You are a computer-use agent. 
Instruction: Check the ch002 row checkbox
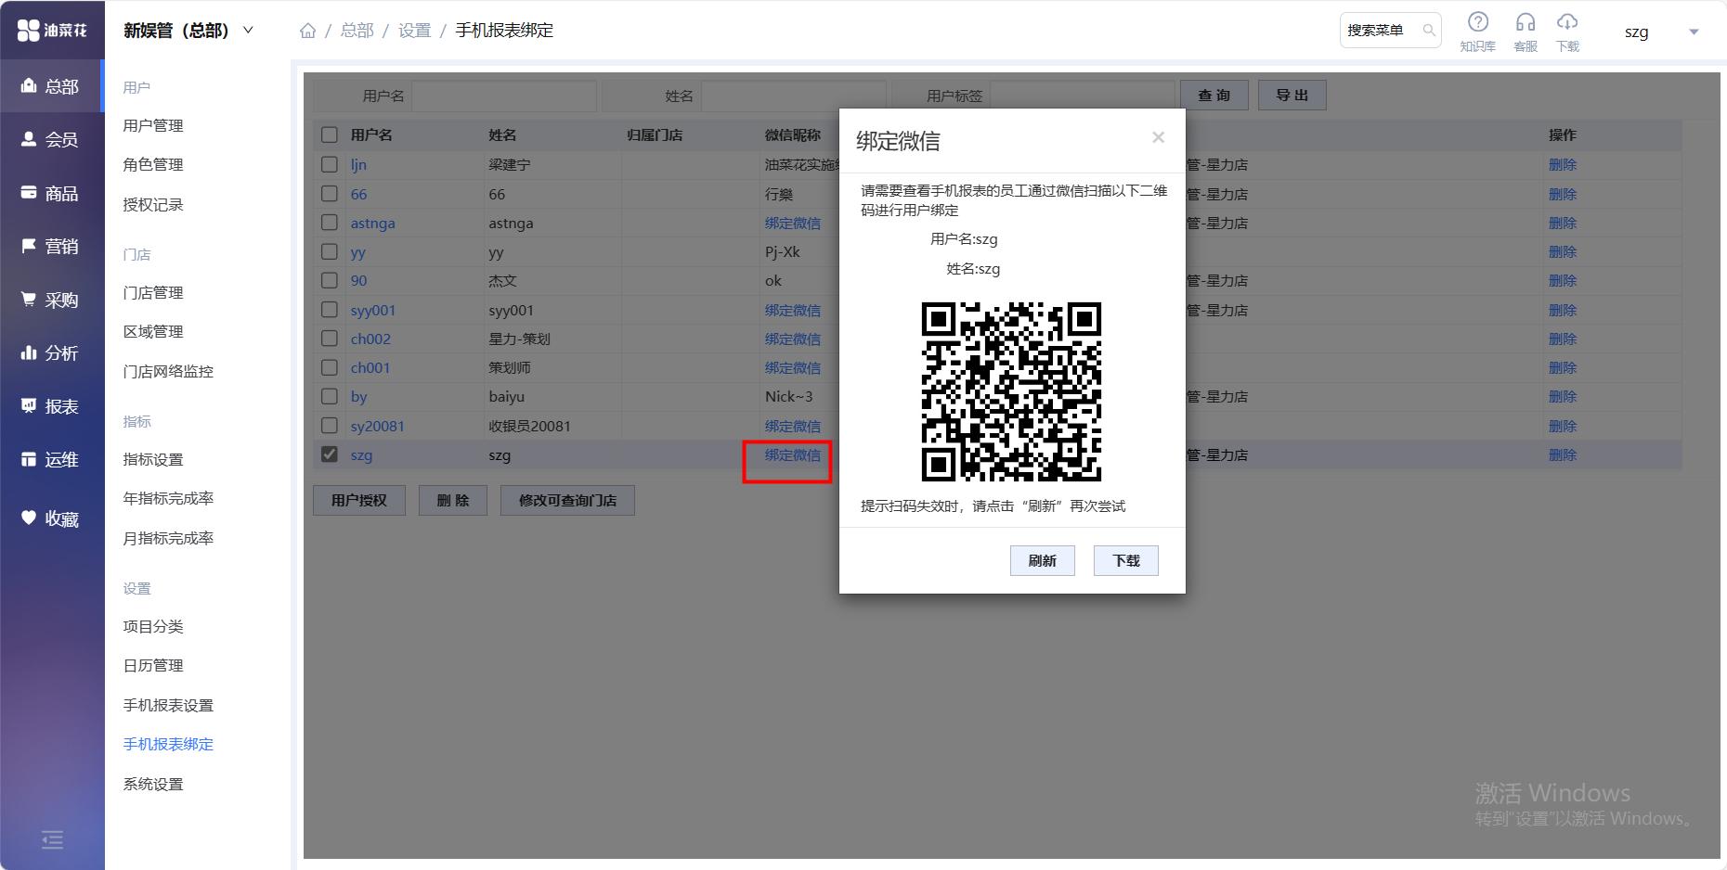click(330, 339)
